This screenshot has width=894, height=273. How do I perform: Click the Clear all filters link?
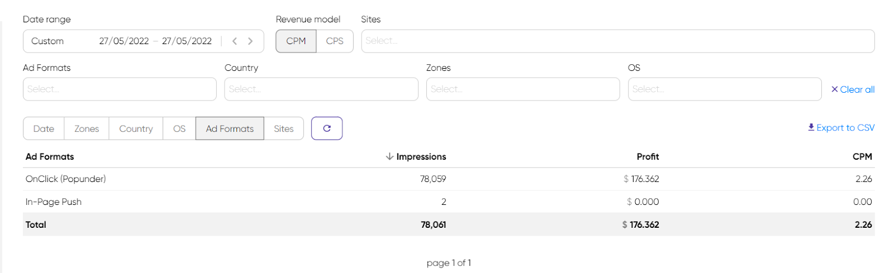point(853,89)
